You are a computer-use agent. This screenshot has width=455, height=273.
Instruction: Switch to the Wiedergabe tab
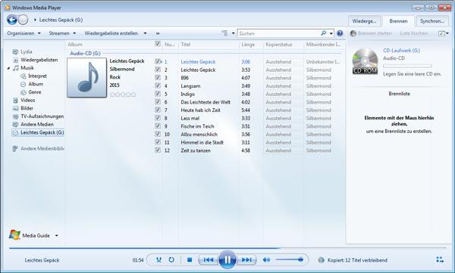[364, 21]
